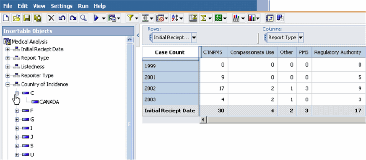Select the Initial Reciept Date total row
366x160 pixels.
pyautogui.click(x=171, y=111)
